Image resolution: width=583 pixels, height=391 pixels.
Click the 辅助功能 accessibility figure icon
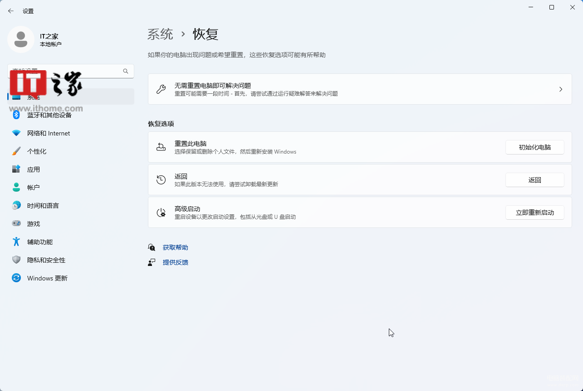(x=16, y=242)
